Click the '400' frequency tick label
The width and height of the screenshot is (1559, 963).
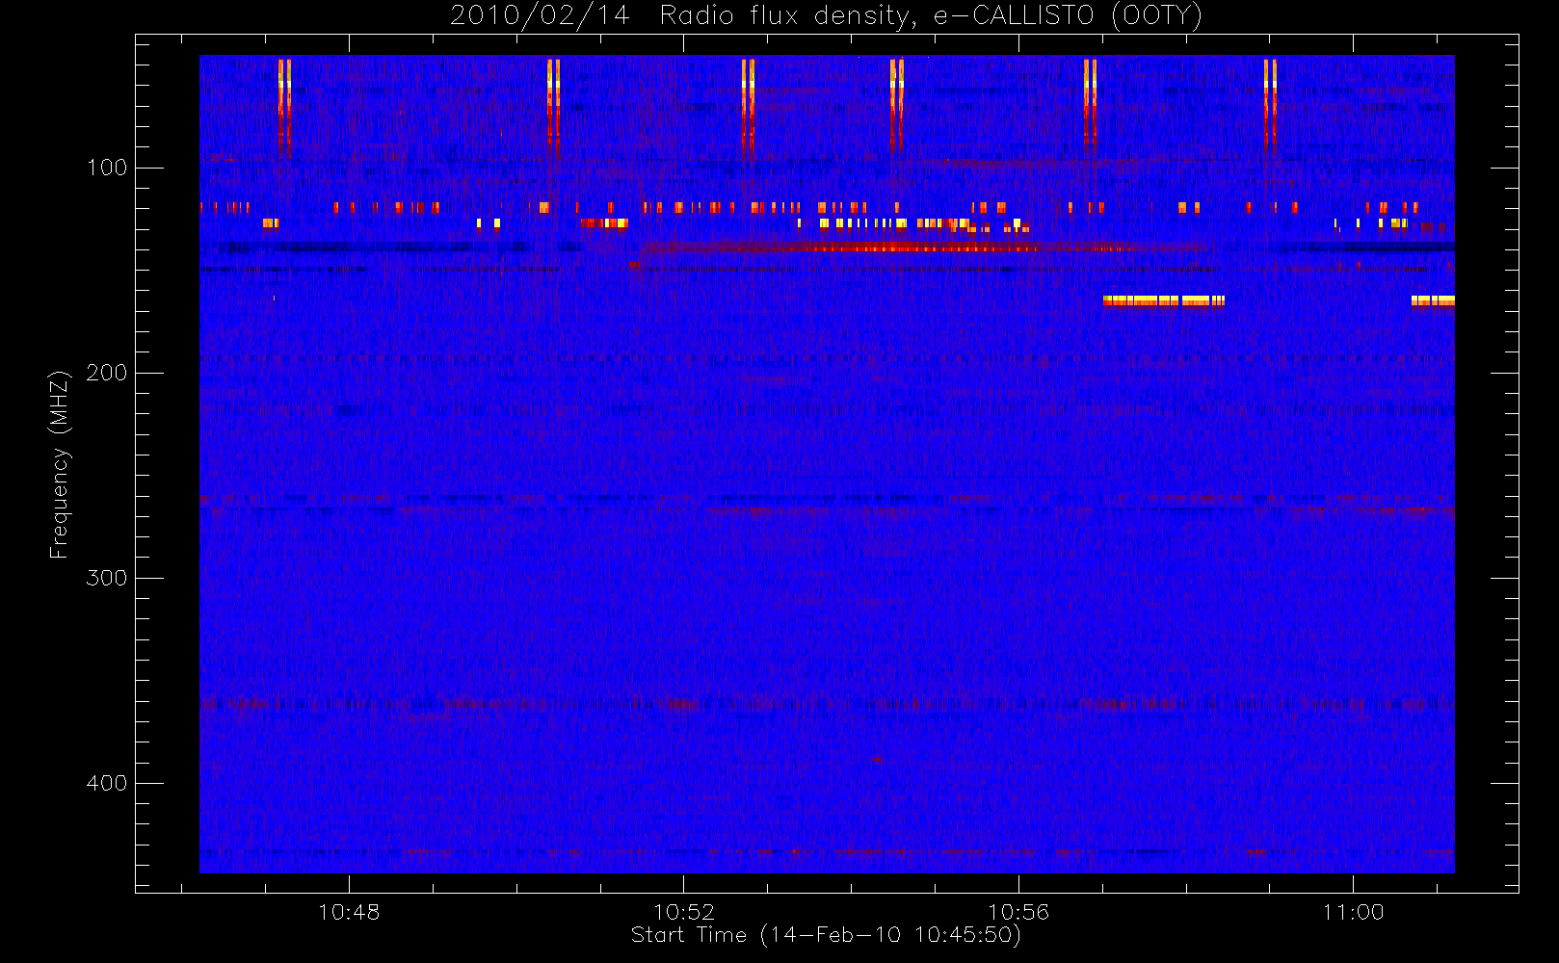(x=107, y=783)
